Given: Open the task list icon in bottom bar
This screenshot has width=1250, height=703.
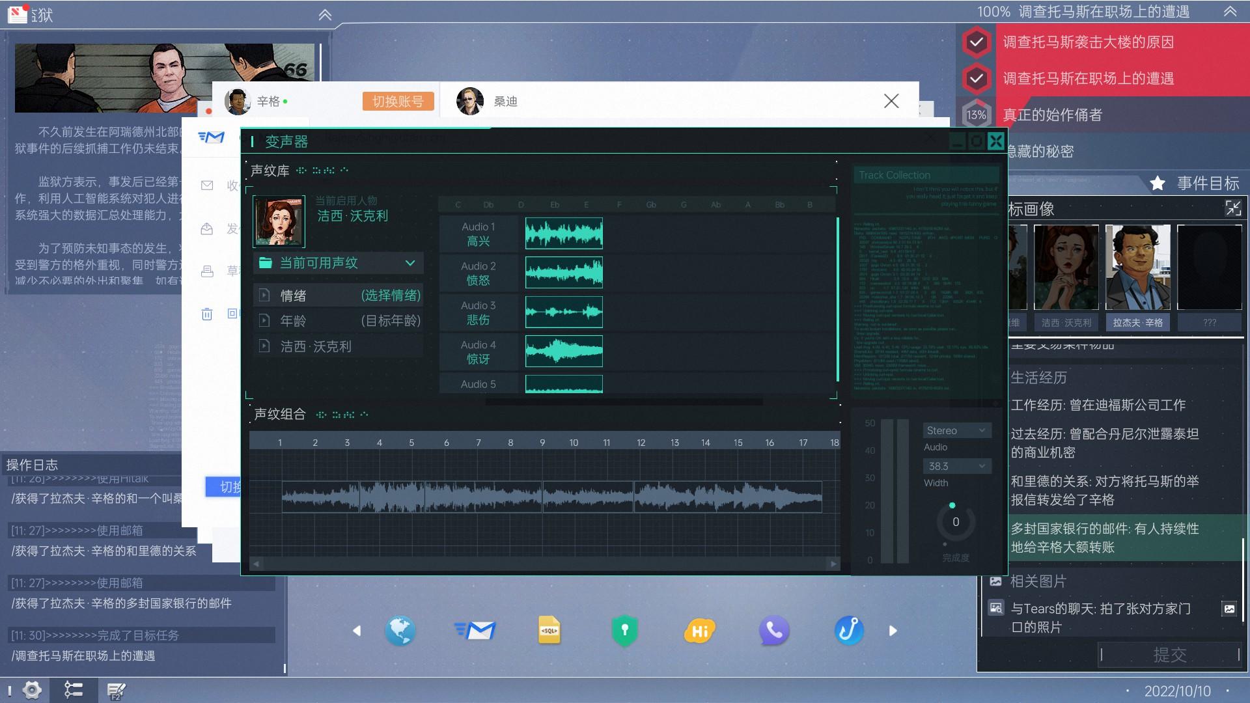Looking at the screenshot, I should pyautogui.click(x=74, y=689).
